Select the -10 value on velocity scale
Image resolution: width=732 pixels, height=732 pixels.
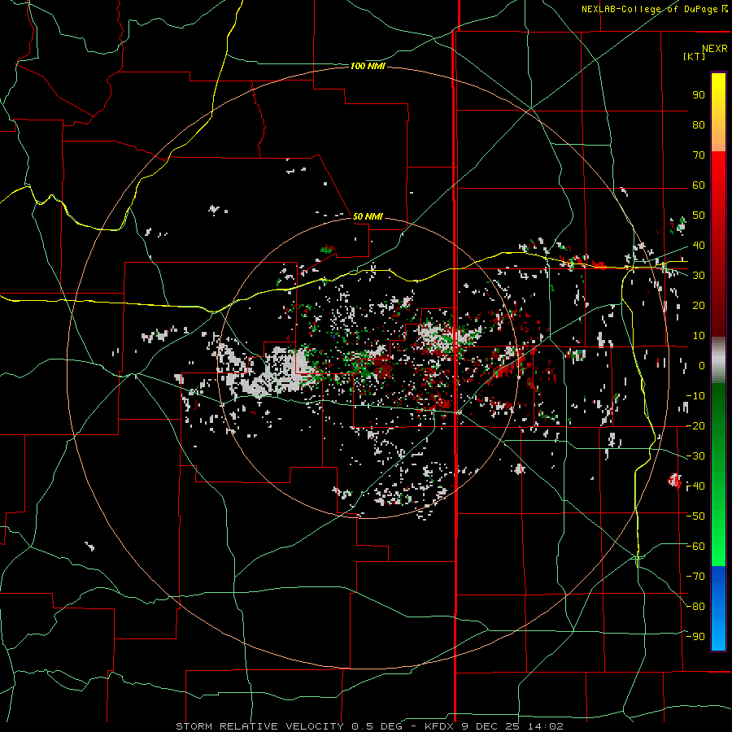click(695, 396)
